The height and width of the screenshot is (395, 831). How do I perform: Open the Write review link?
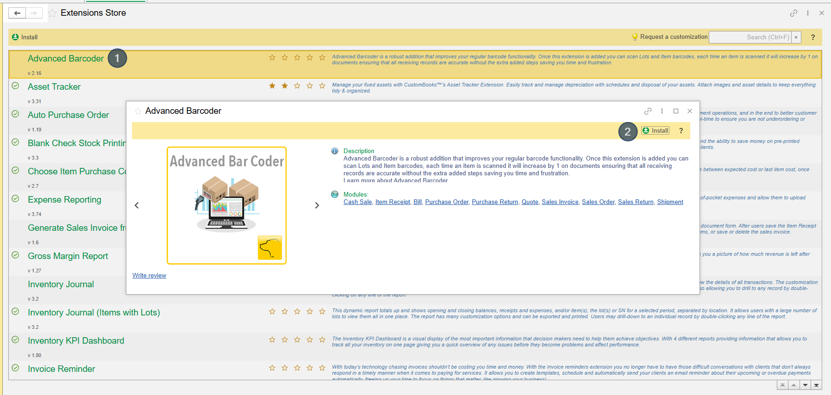pos(149,276)
